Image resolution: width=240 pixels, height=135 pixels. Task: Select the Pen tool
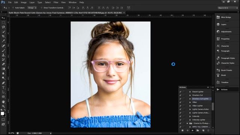3,83
